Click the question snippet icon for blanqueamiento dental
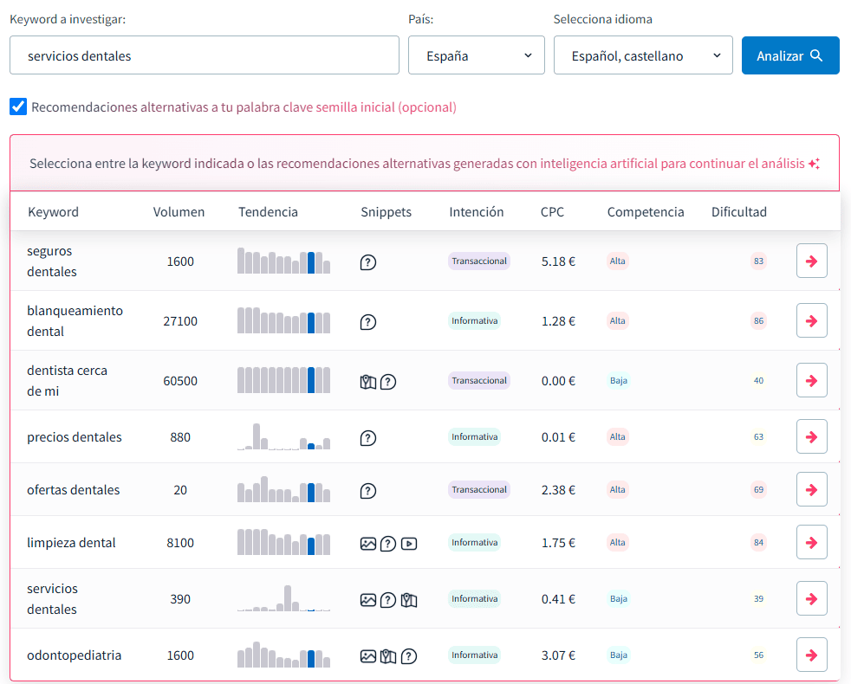This screenshot has width=851, height=684. coord(368,322)
